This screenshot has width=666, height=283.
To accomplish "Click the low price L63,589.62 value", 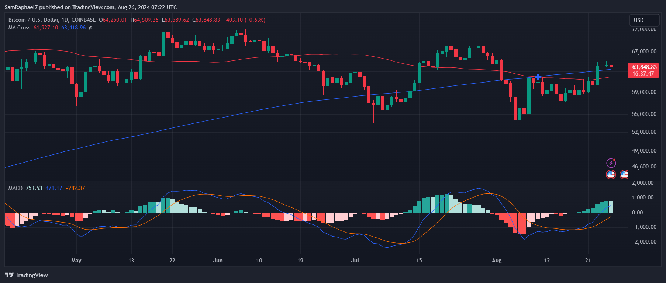I will [x=175, y=20].
